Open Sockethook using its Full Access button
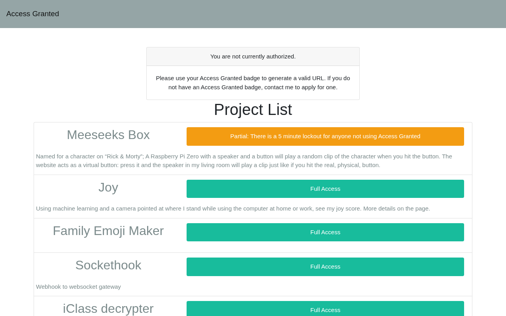 click(x=325, y=267)
